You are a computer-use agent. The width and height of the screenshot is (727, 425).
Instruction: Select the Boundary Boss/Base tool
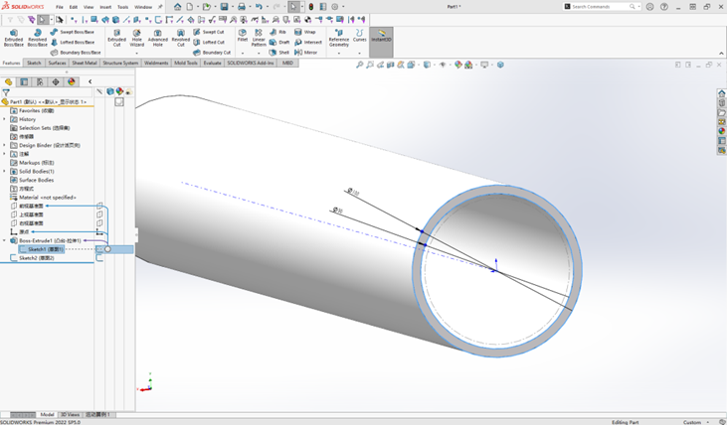pyautogui.click(x=76, y=53)
